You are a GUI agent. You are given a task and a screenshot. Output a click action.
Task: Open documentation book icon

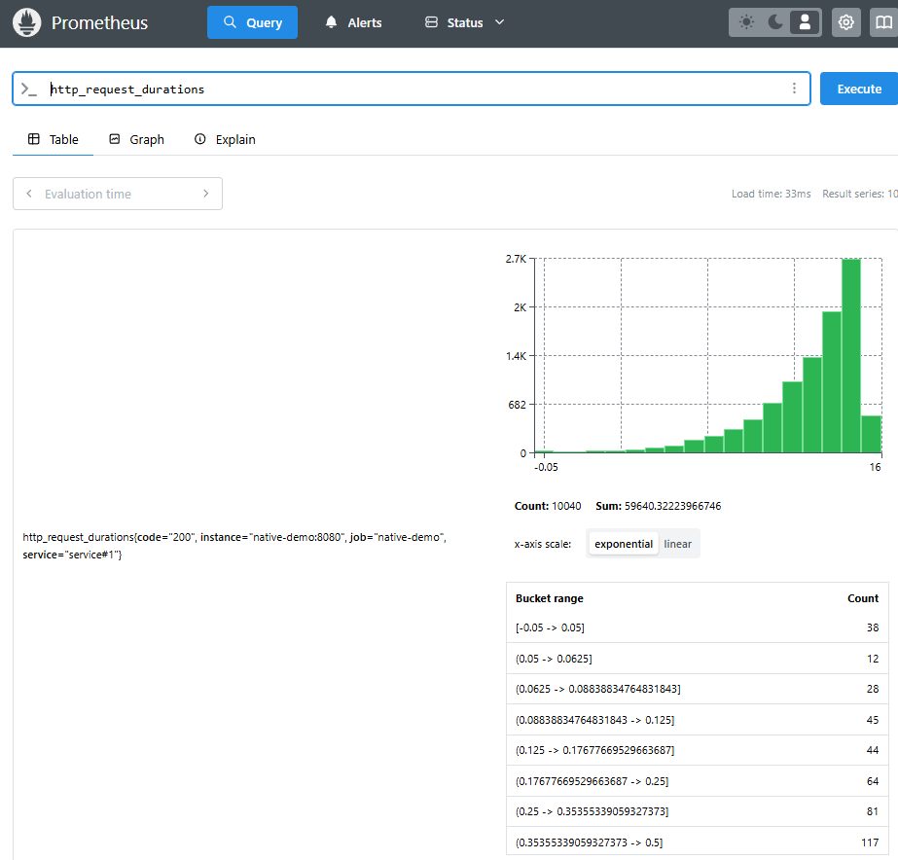883,22
